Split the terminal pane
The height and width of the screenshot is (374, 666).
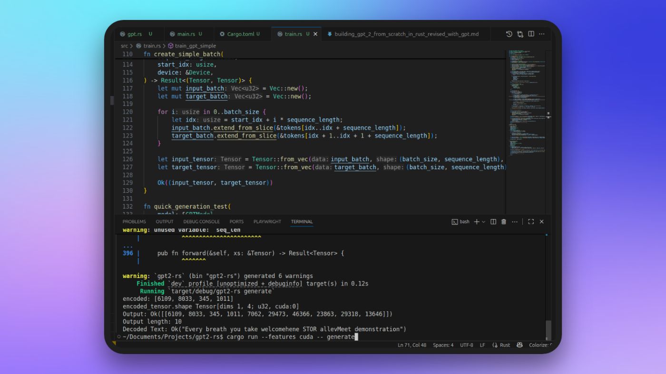pos(493,222)
